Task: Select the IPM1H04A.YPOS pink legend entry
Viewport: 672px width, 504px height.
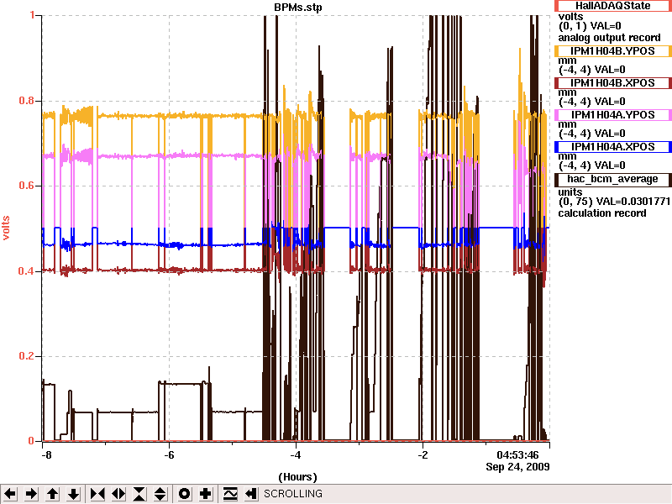Action: point(613,115)
